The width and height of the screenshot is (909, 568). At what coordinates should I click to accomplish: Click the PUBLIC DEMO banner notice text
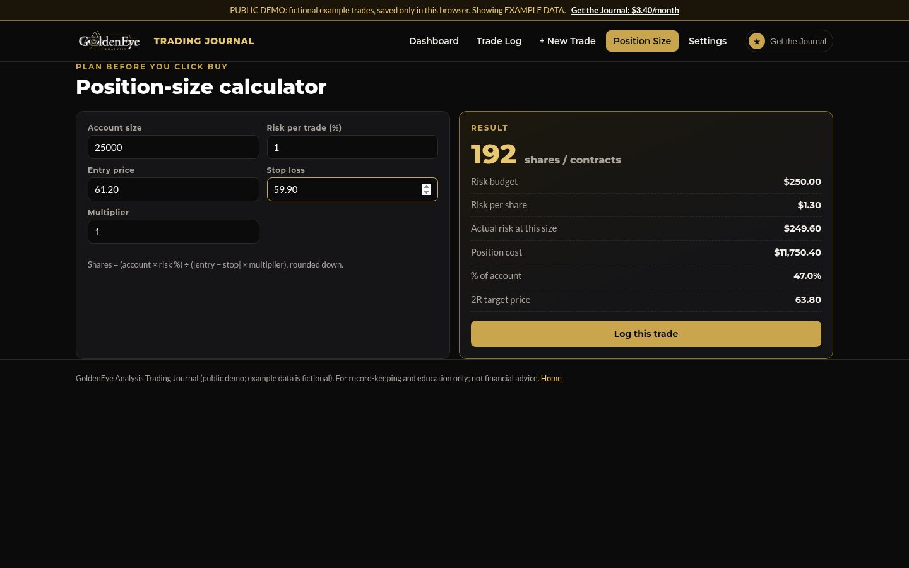398,10
